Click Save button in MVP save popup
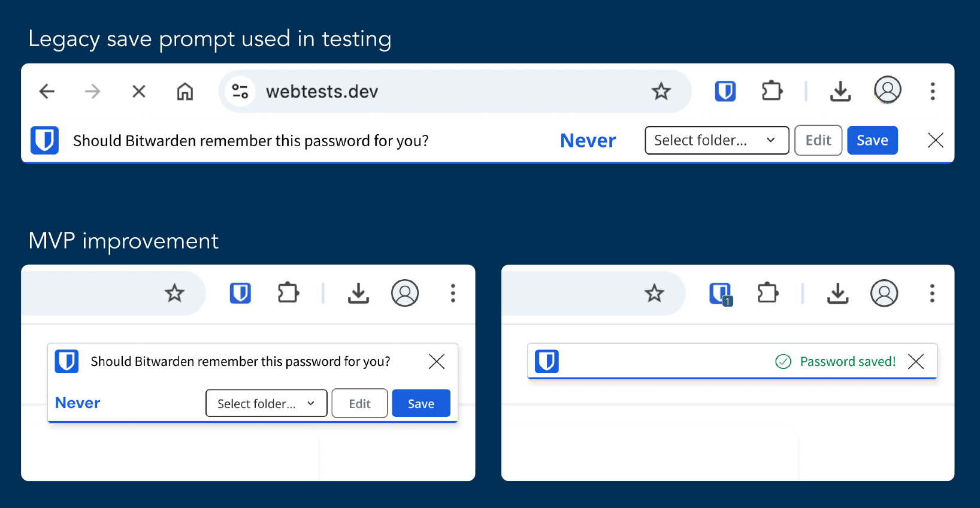Image resolution: width=980 pixels, height=508 pixels. (421, 403)
